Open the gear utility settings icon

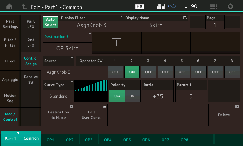click(x=231, y=6)
